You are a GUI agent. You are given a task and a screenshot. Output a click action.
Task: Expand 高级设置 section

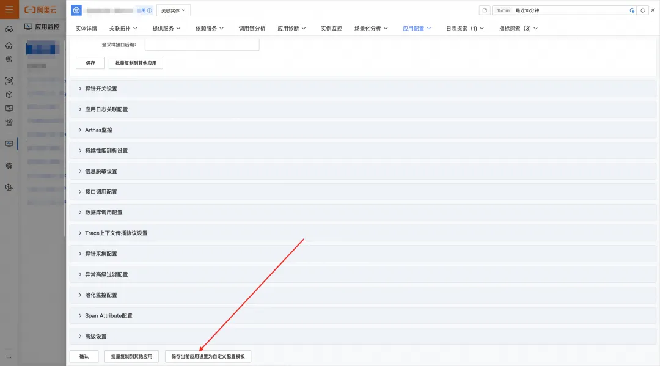363,336
